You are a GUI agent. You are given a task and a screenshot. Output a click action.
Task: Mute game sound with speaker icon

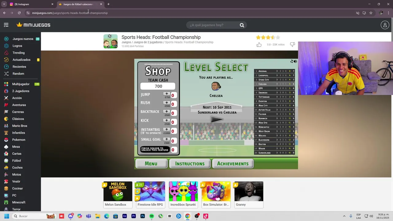pos(295,61)
